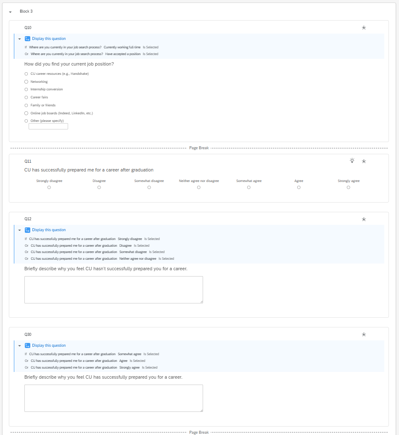The image size is (399, 435).
Task: Click the required star icon on Q11
Action: pyautogui.click(x=364, y=161)
